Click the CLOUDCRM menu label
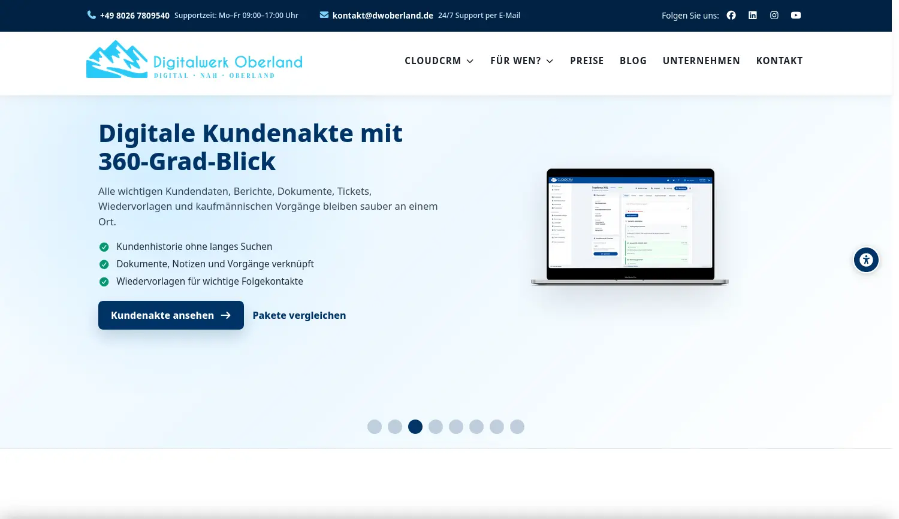The image size is (899, 519). 433,61
